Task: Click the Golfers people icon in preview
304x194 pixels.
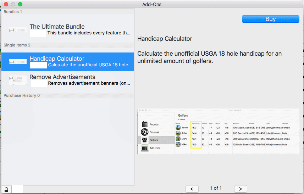Action: (145, 140)
